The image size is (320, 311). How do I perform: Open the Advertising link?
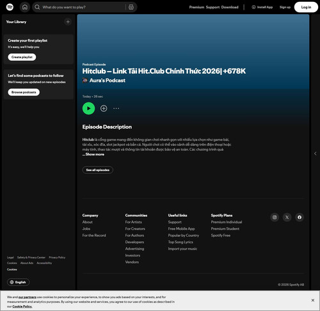click(x=134, y=248)
